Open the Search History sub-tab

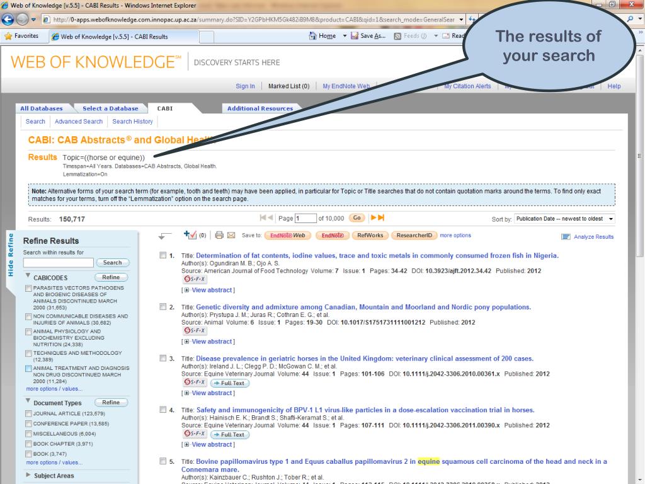pyautogui.click(x=132, y=122)
